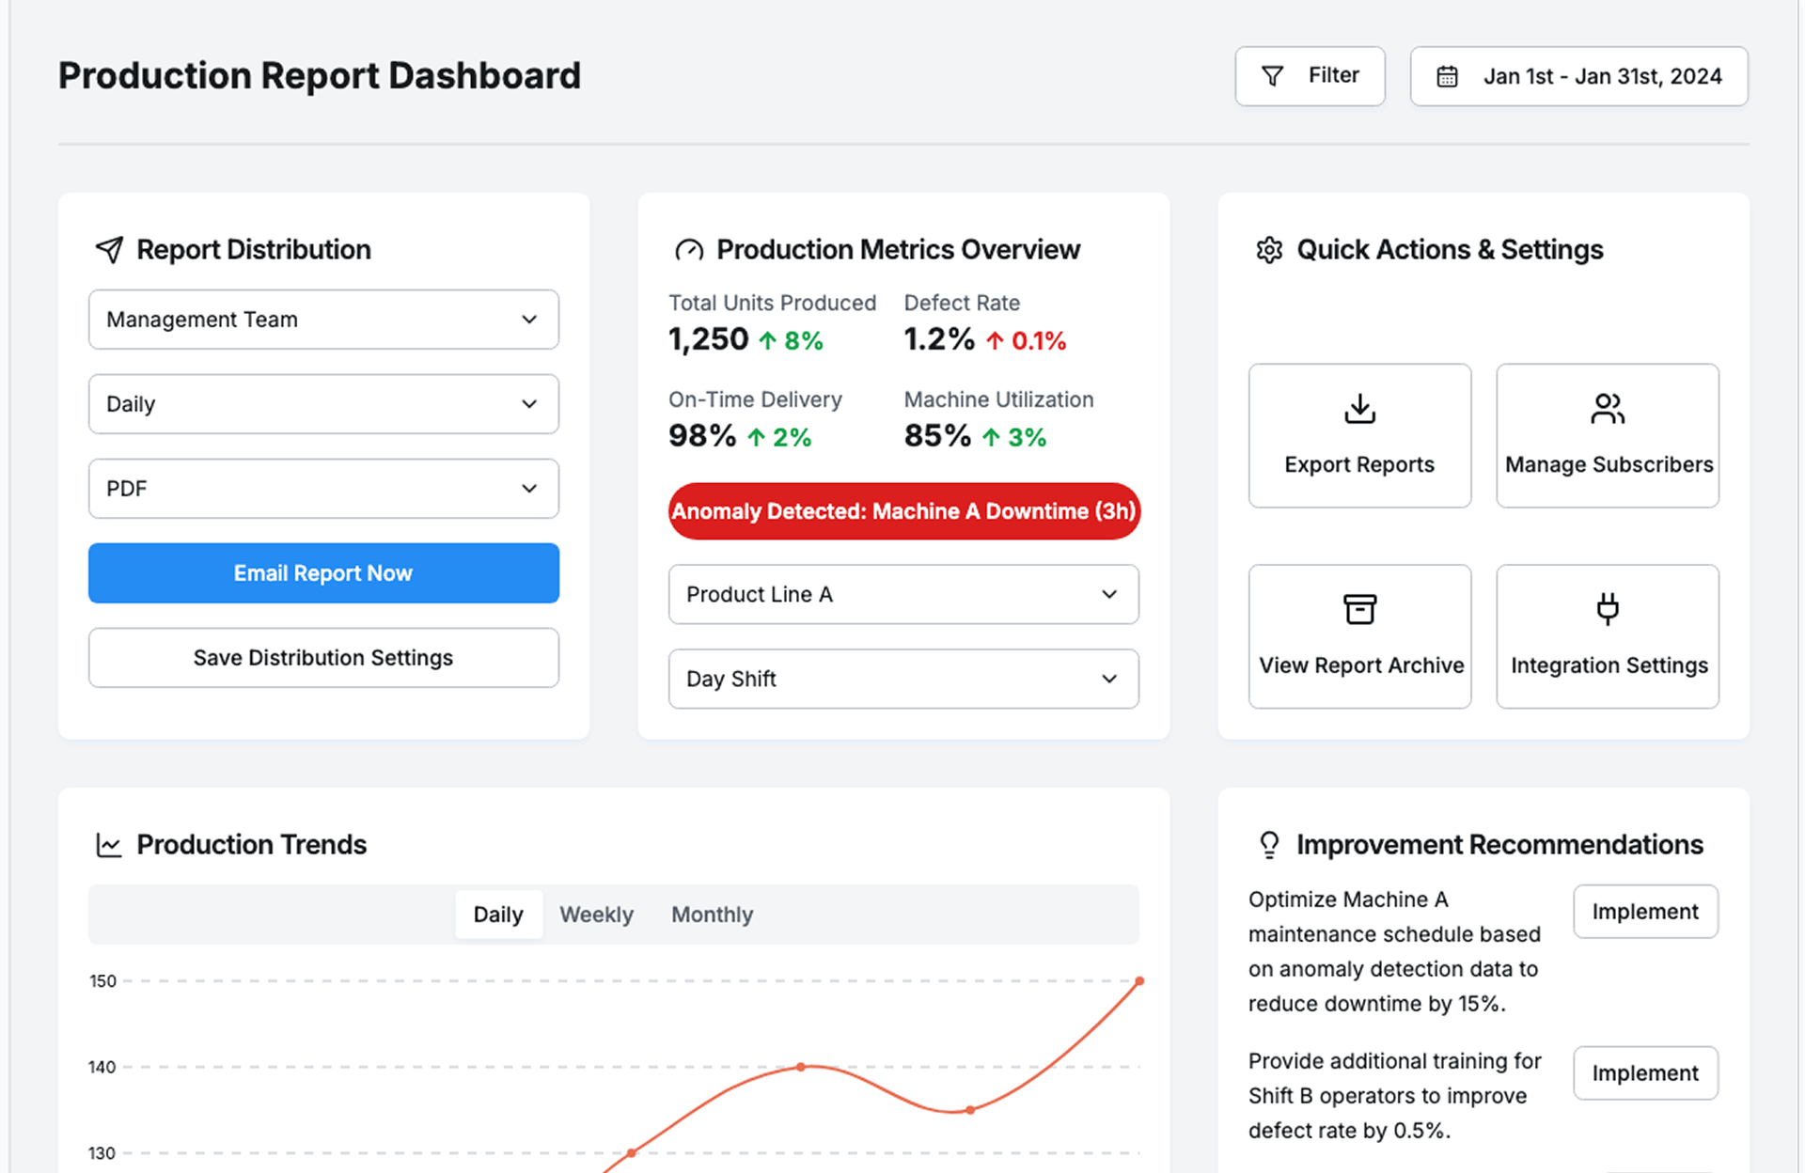Switch to the Weekly trends tab

(596, 915)
